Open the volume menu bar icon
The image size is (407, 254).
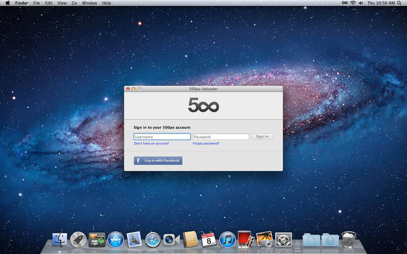coord(361,3)
